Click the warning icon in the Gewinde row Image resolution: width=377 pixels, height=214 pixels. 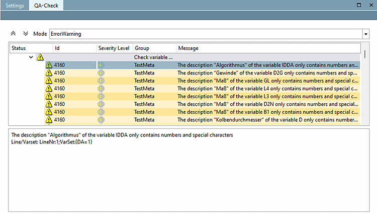[49, 73]
